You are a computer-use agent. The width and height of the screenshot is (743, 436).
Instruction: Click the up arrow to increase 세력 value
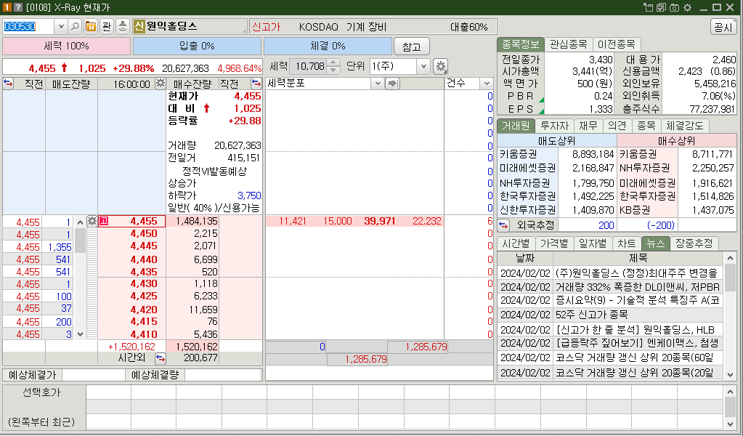coord(333,63)
